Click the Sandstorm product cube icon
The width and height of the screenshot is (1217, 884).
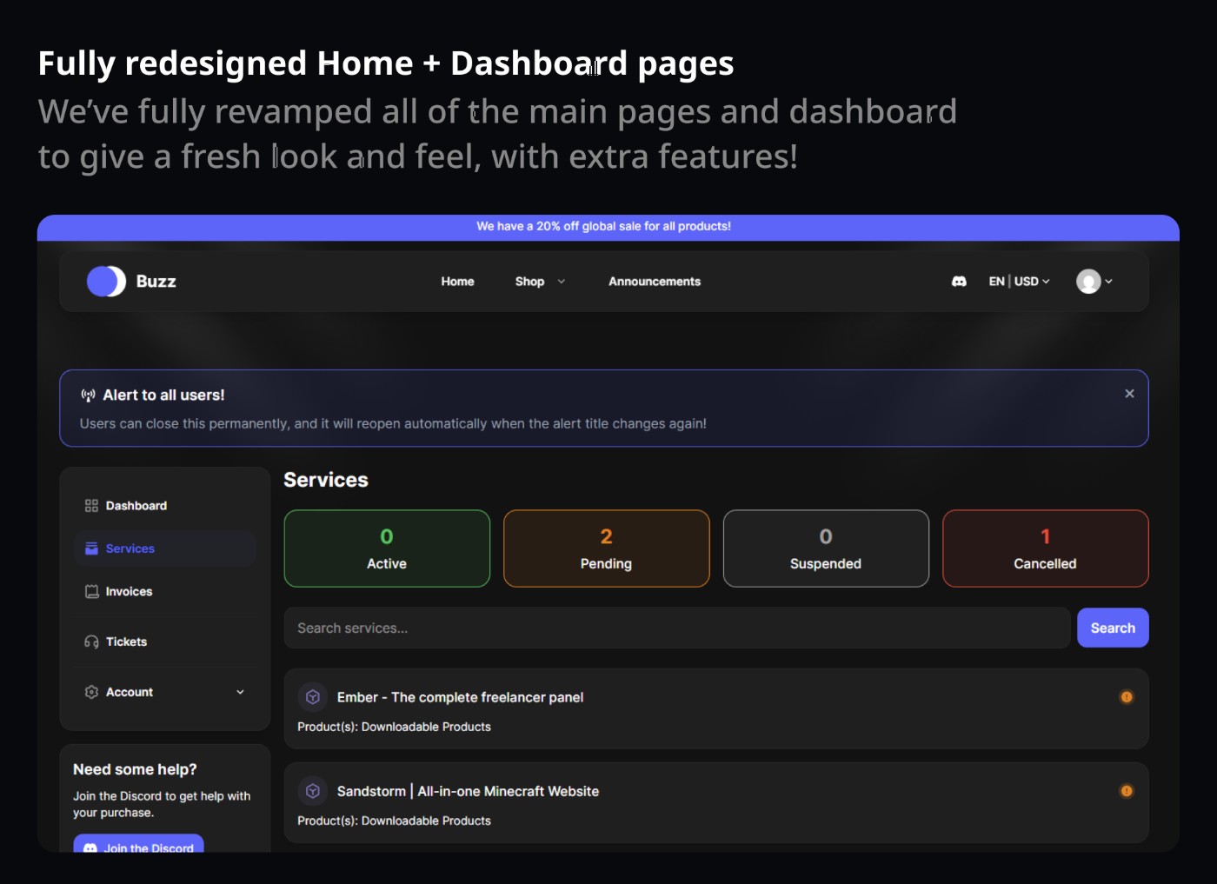[x=313, y=791]
